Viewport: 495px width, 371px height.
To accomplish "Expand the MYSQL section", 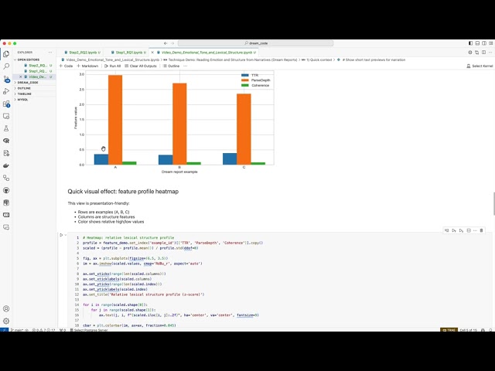I will pyautogui.click(x=21, y=100).
